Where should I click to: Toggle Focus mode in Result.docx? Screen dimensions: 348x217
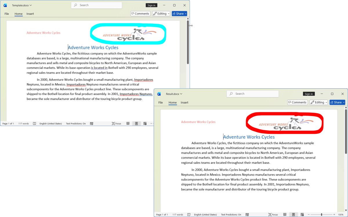[x=273, y=215]
